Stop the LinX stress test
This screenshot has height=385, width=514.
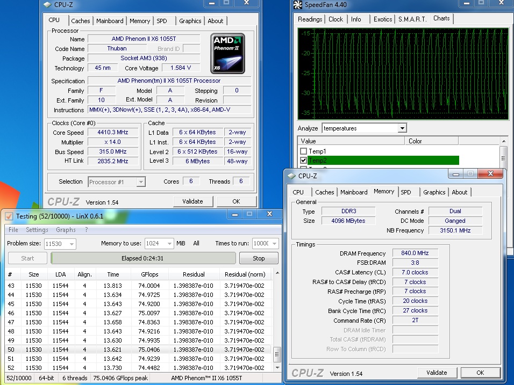pyautogui.click(x=259, y=258)
